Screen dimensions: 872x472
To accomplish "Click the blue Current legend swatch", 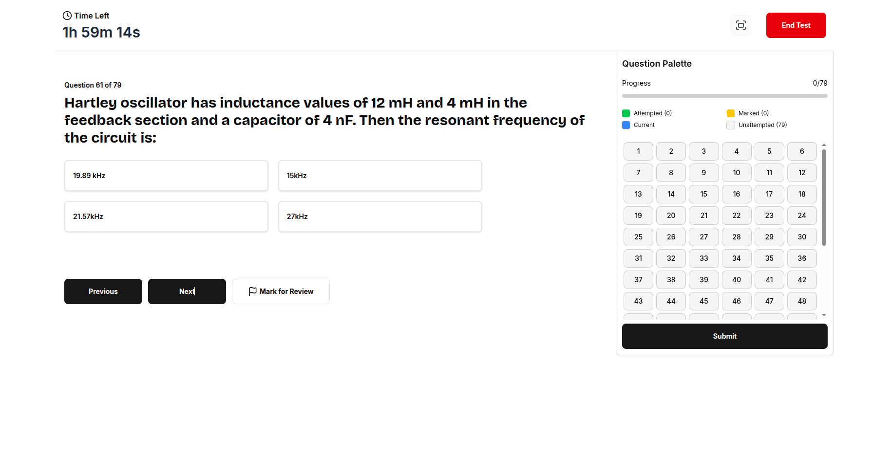I will 626,125.
